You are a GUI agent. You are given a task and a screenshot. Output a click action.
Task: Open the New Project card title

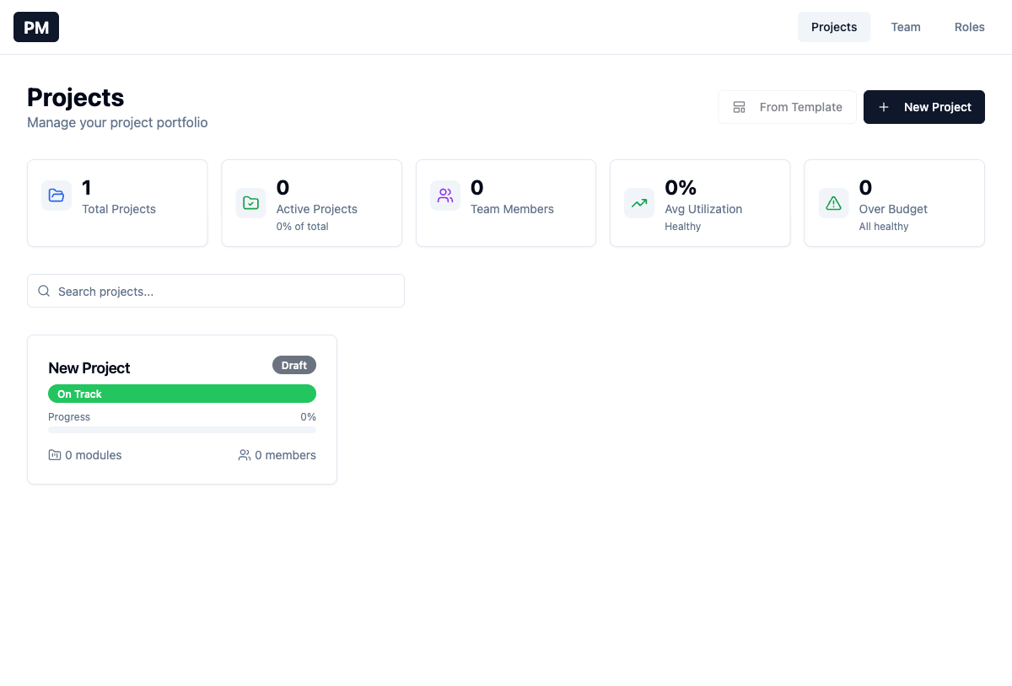(89, 368)
